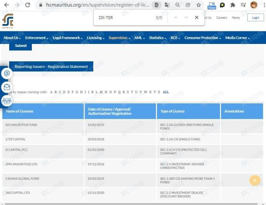
Task: Select the 1729 CAPITAL licensee name
Action: 15,139
